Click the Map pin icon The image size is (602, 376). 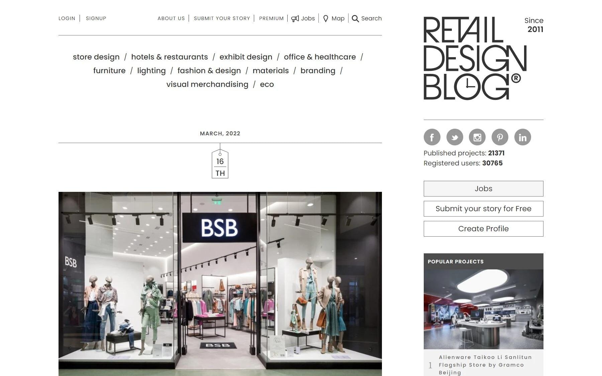point(326,18)
